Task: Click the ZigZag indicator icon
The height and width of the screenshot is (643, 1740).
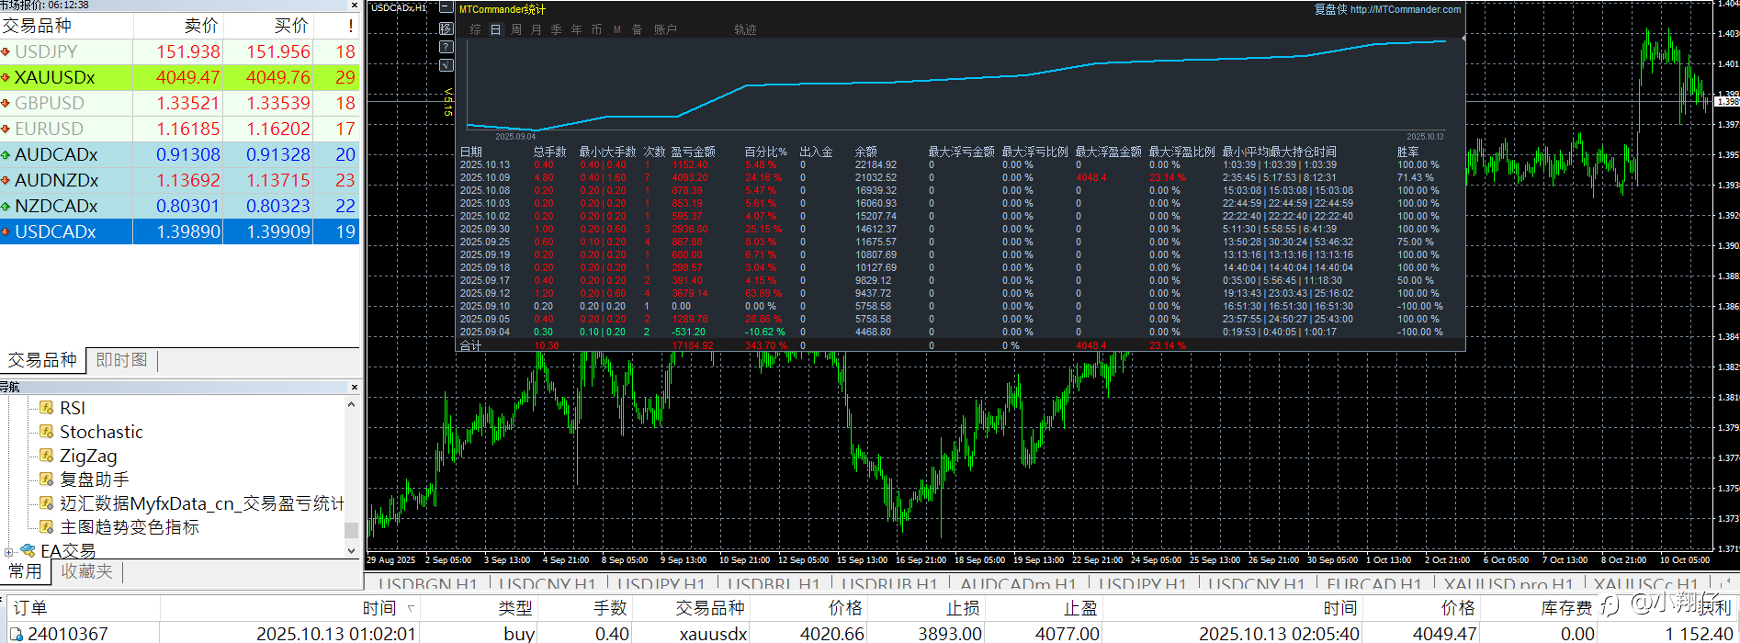Action: click(x=47, y=456)
